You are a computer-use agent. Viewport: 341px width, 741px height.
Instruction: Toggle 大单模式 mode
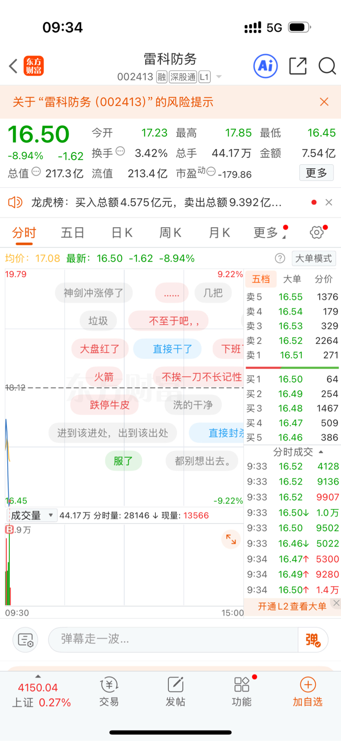click(x=313, y=258)
